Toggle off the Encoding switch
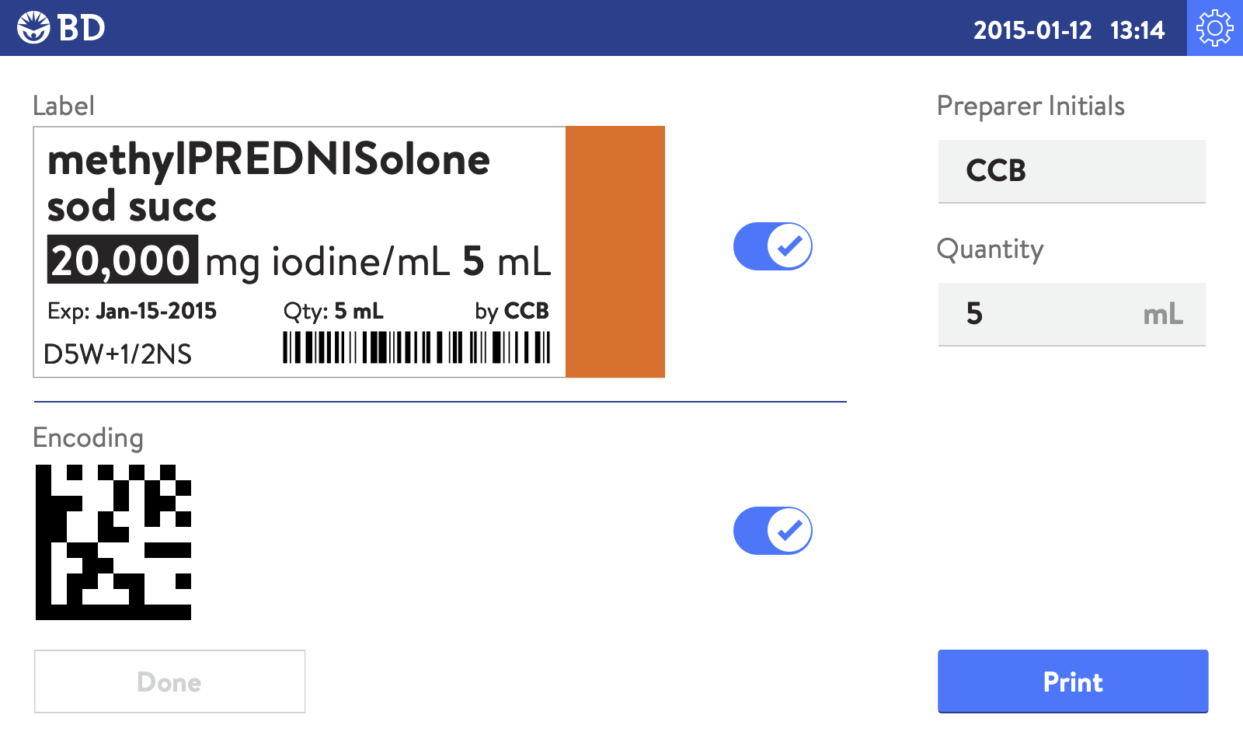The image size is (1243, 746). (x=773, y=531)
